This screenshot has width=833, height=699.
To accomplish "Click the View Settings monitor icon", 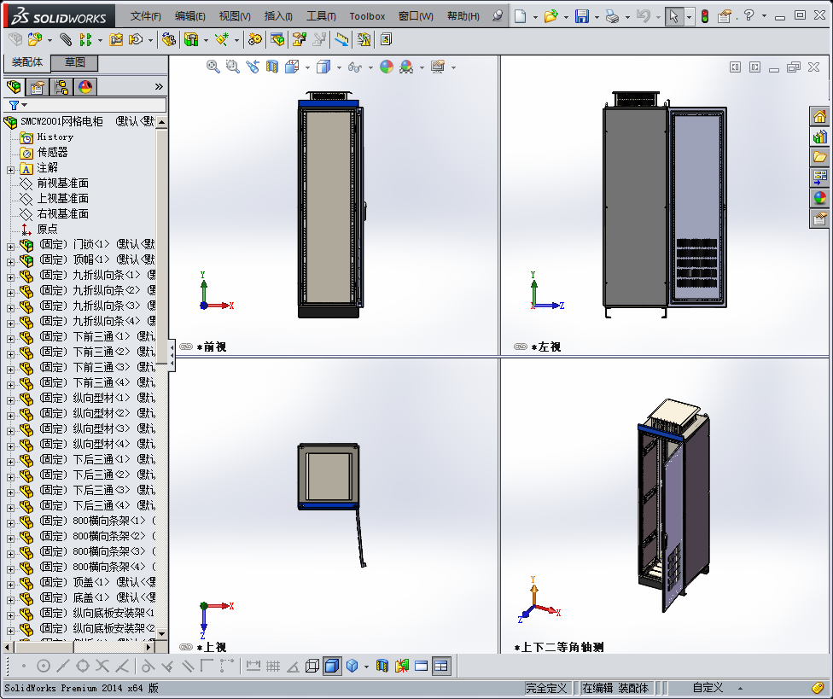I will click(438, 67).
